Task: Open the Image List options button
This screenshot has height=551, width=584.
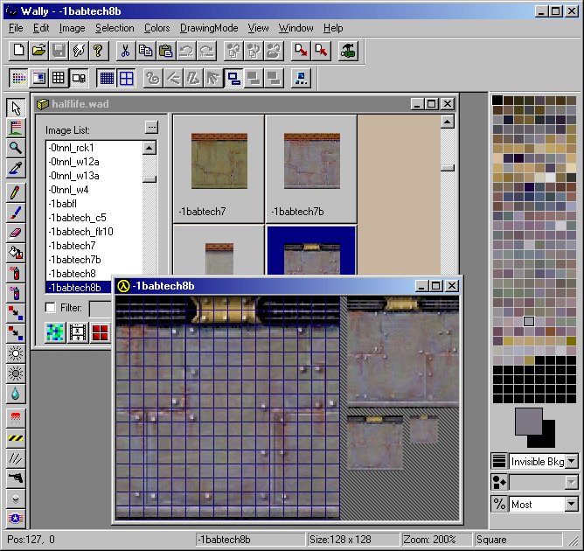Action: (151, 128)
